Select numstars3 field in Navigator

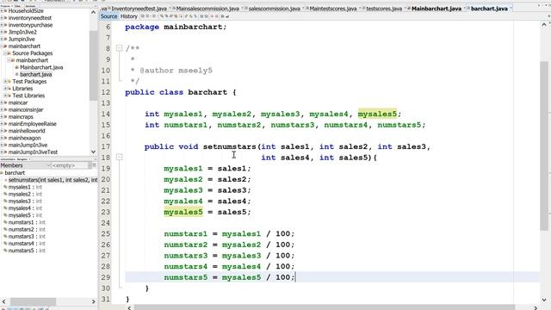tap(27, 236)
